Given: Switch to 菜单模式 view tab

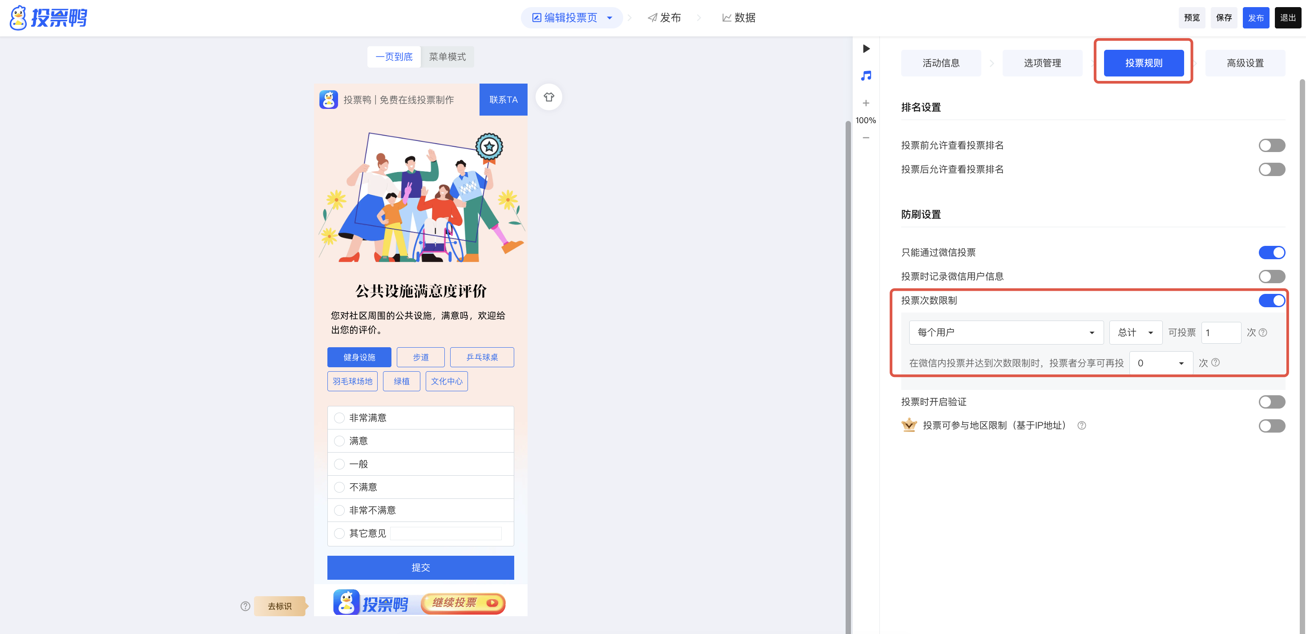Looking at the screenshot, I should tap(447, 57).
